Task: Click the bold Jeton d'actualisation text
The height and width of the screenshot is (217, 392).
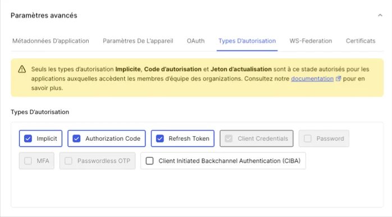Action: pos(241,69)
